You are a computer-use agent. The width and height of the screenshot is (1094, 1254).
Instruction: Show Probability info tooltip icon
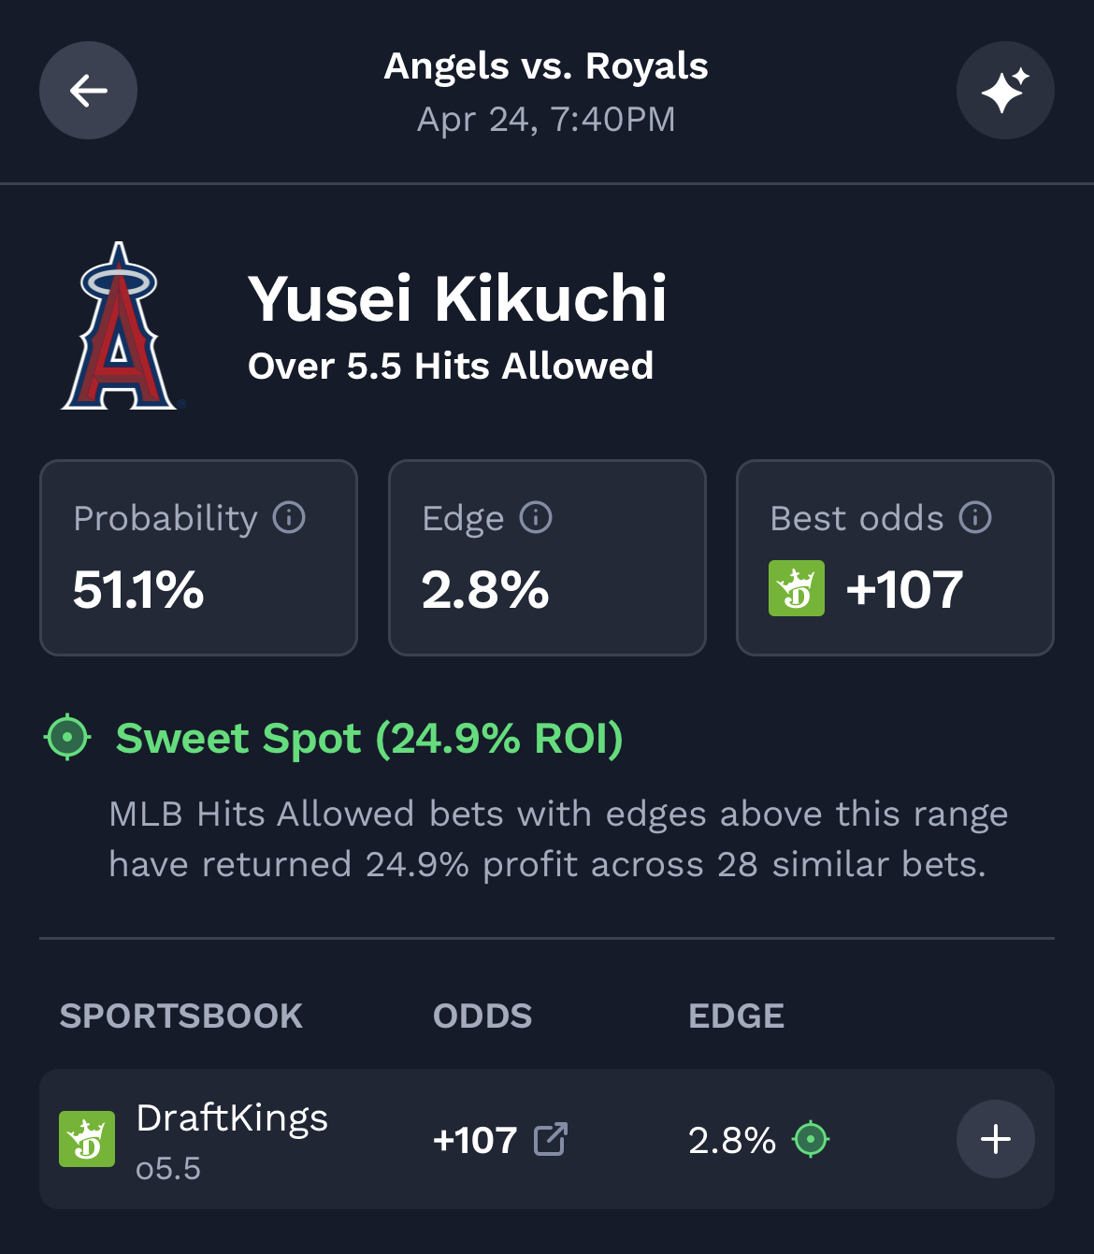(x=289, y=517)
